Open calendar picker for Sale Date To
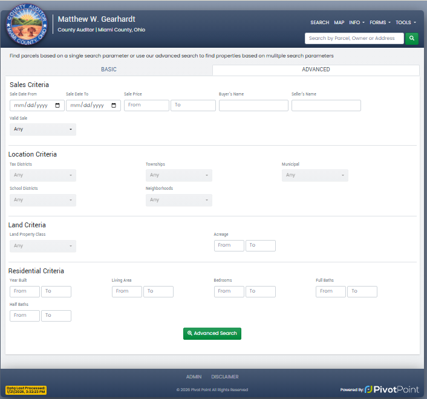The image size is (427, 399). point(114,105)
